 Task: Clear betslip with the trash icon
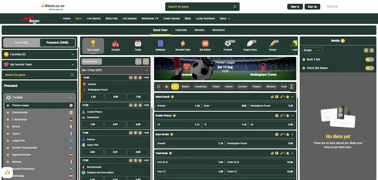372,50
